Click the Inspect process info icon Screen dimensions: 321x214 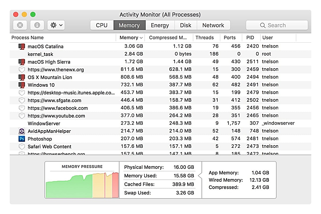[37, 25]
